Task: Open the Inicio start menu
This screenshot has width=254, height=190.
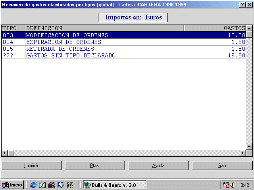Action: coord(12,185)
